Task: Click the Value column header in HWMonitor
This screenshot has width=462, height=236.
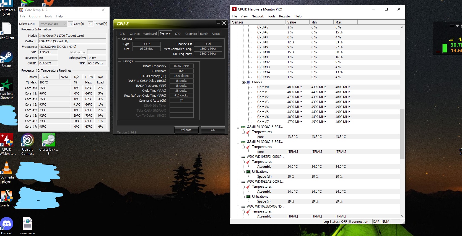Action: 297,22
